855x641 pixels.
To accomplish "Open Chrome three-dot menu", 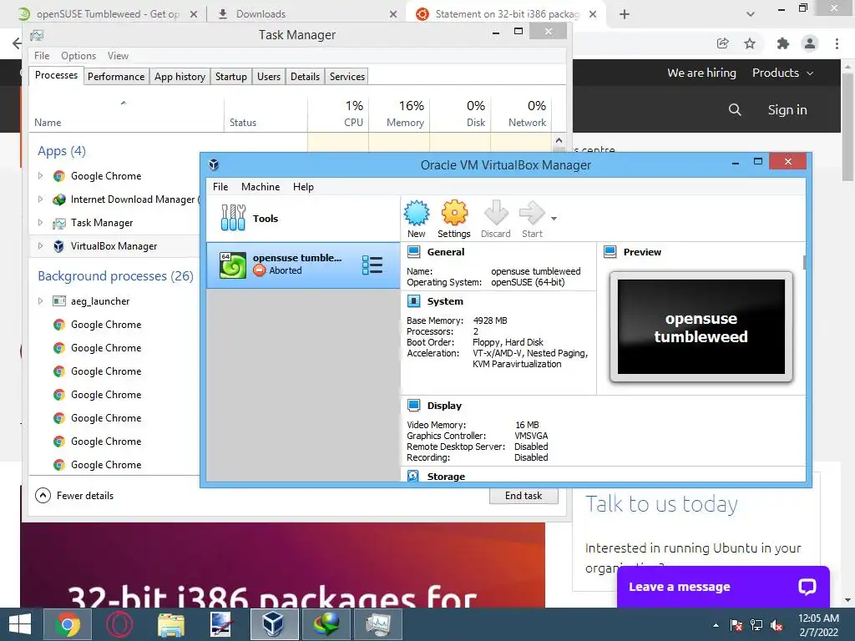I will (837, 43).
